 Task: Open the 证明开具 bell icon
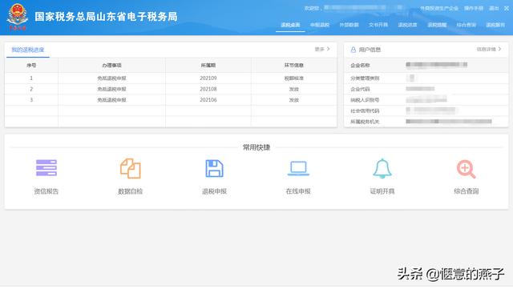382,168
